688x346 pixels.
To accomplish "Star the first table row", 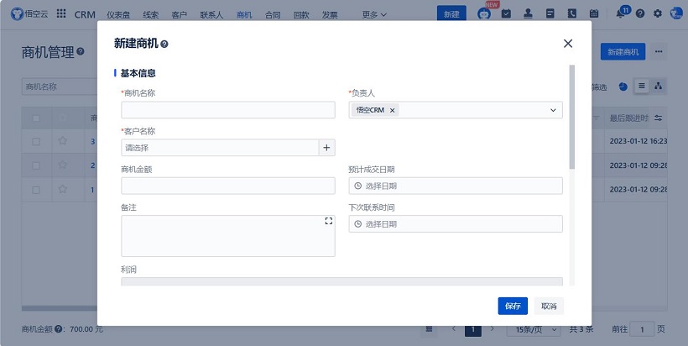I will click(63, 141).
